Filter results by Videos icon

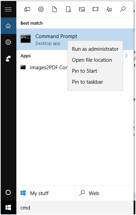coord(95,9)
